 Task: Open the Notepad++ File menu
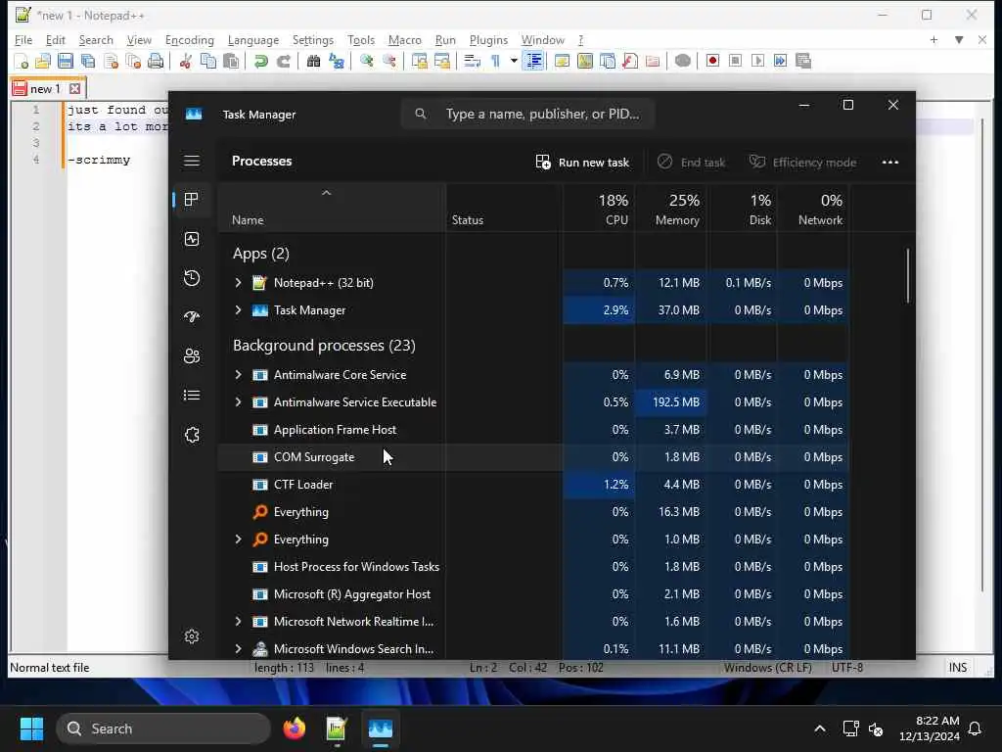(x=23, y=39)
